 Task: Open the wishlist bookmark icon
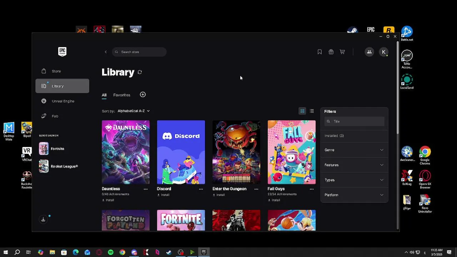pyautogui.click(x=320, y=52)
